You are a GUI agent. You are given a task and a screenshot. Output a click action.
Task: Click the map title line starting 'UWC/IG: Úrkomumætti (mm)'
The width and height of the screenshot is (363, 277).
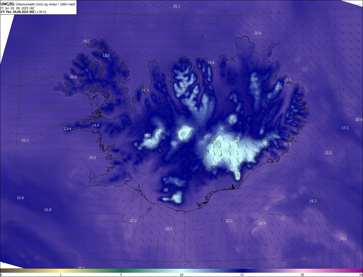(38, 4)
